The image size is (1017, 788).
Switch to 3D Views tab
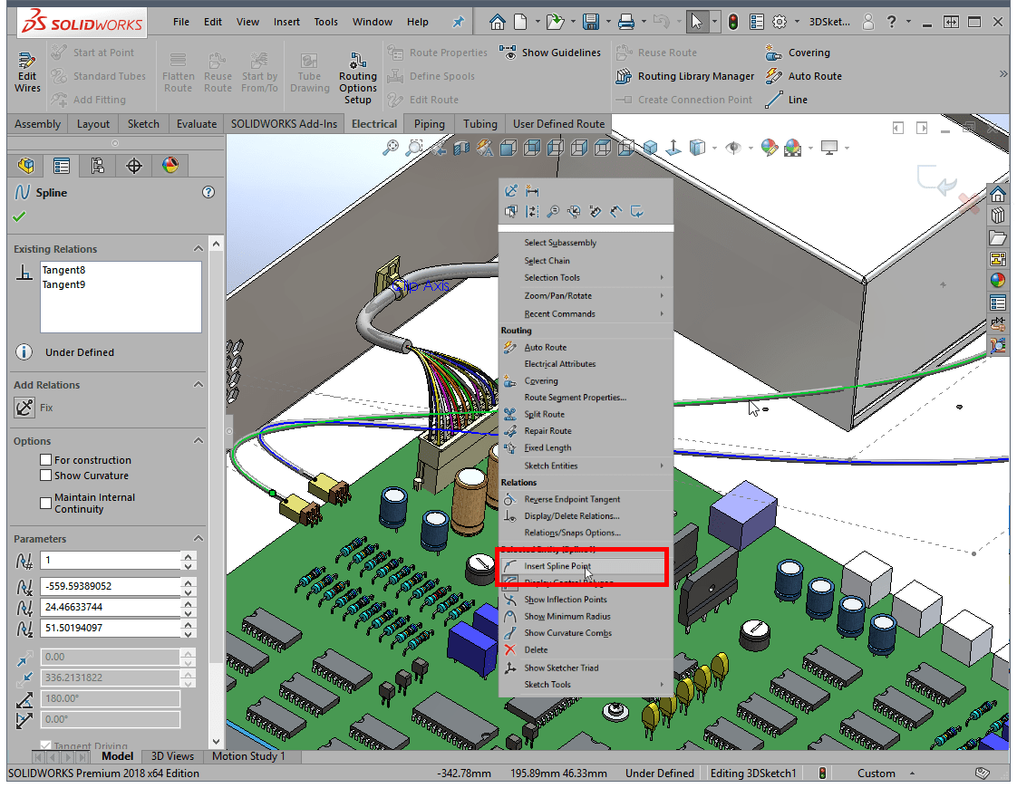[172, 756]
